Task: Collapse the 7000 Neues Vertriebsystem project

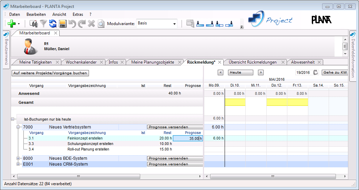Action: tap(18, 127)
